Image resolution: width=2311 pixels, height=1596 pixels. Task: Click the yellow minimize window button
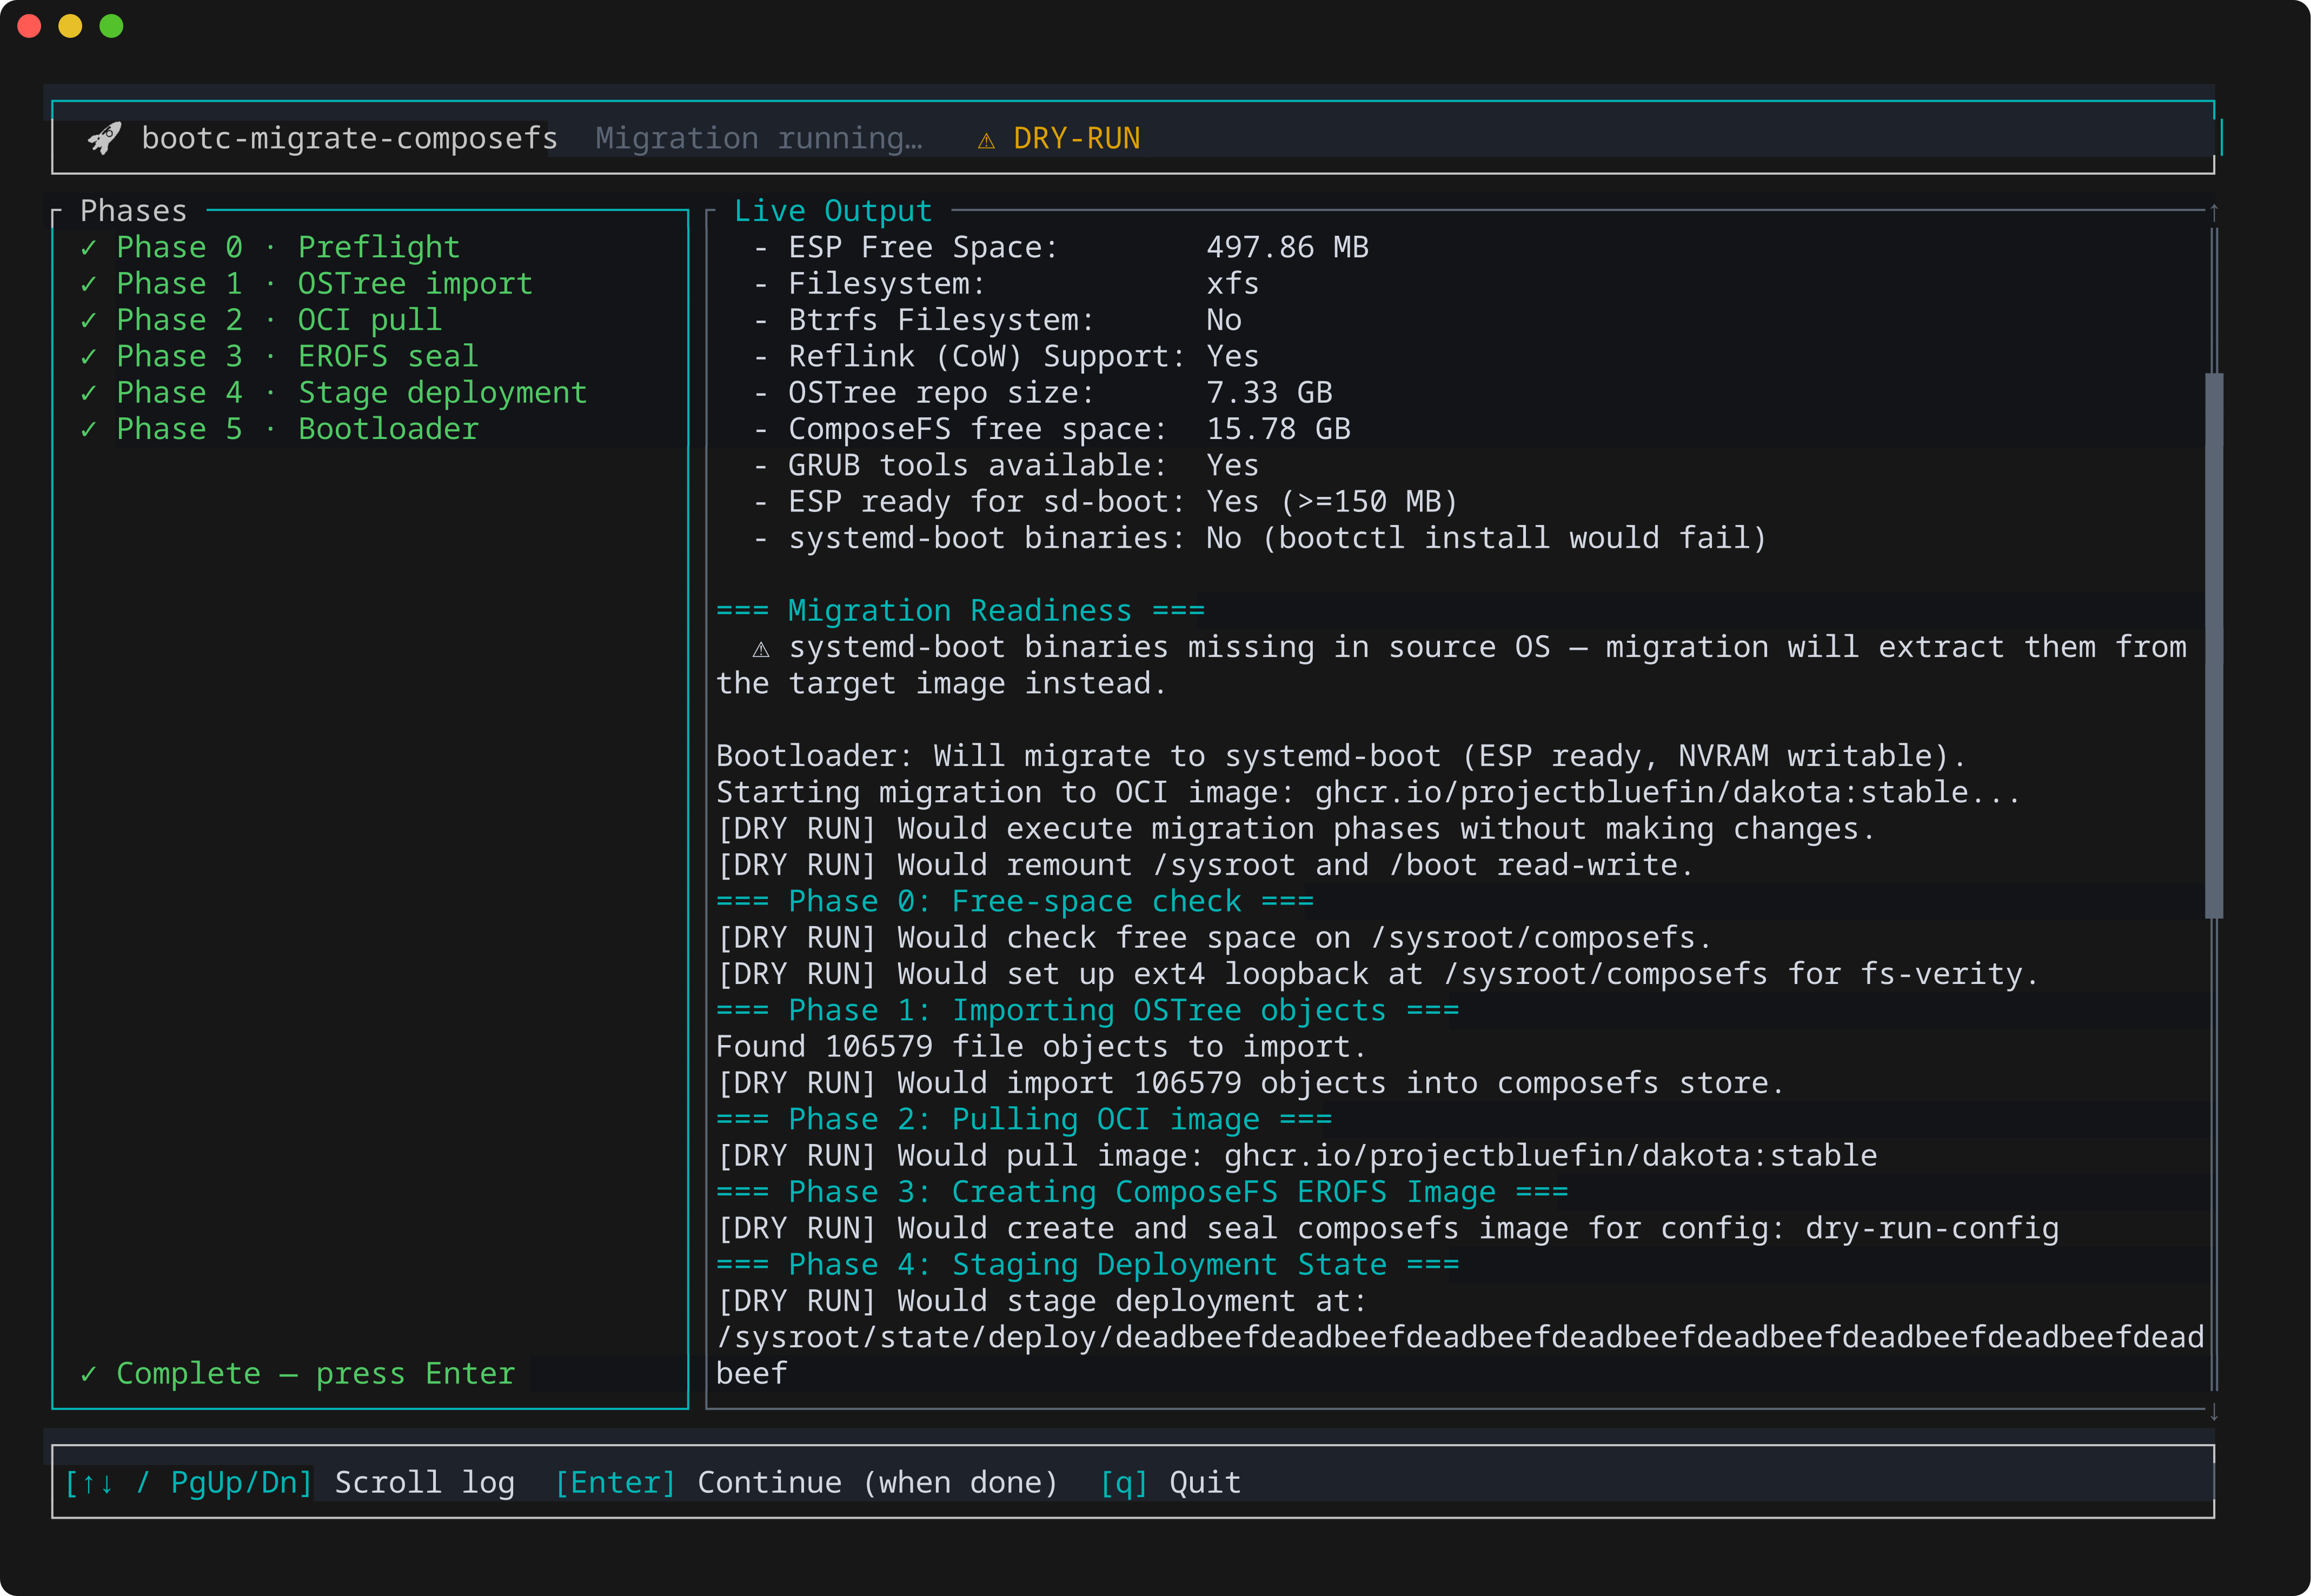click(70, 26)
